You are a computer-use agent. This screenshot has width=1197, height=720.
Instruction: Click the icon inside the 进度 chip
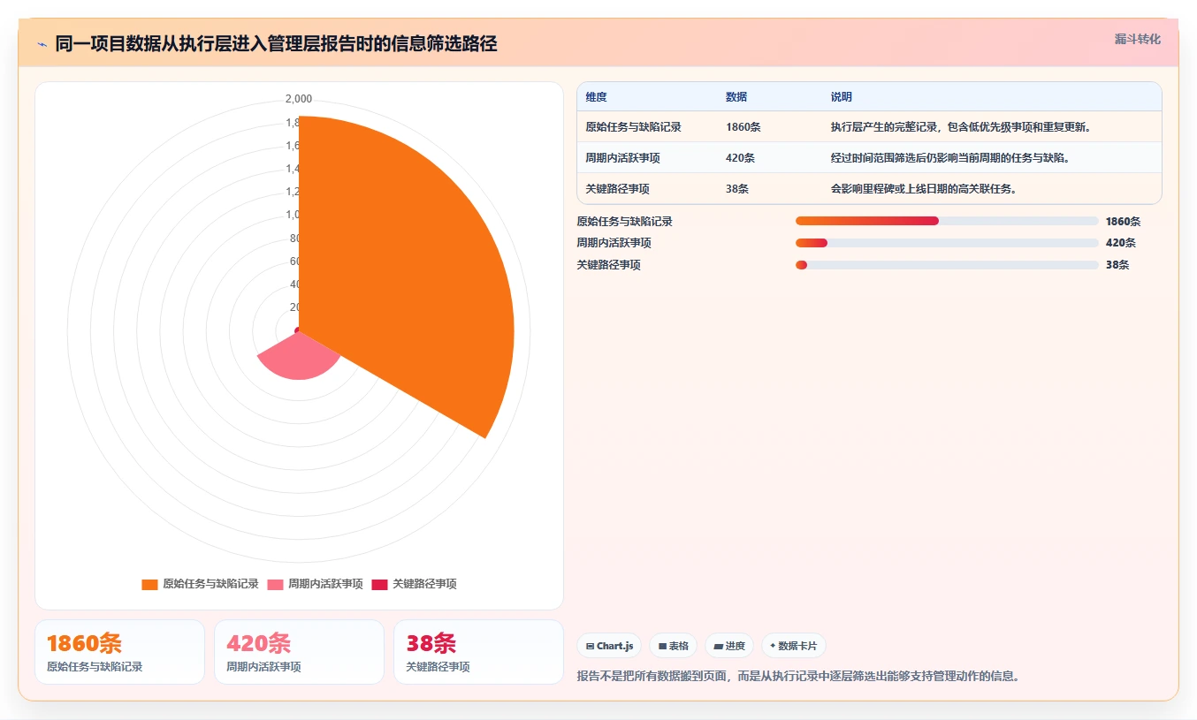pyautogui.click(x=718, y=647)
